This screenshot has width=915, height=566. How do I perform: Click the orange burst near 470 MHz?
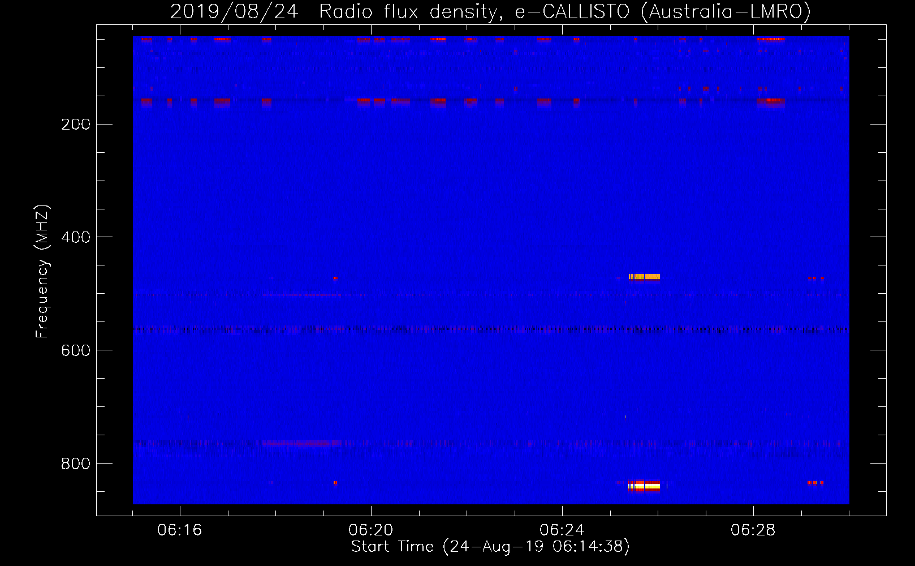click(644, 277)
